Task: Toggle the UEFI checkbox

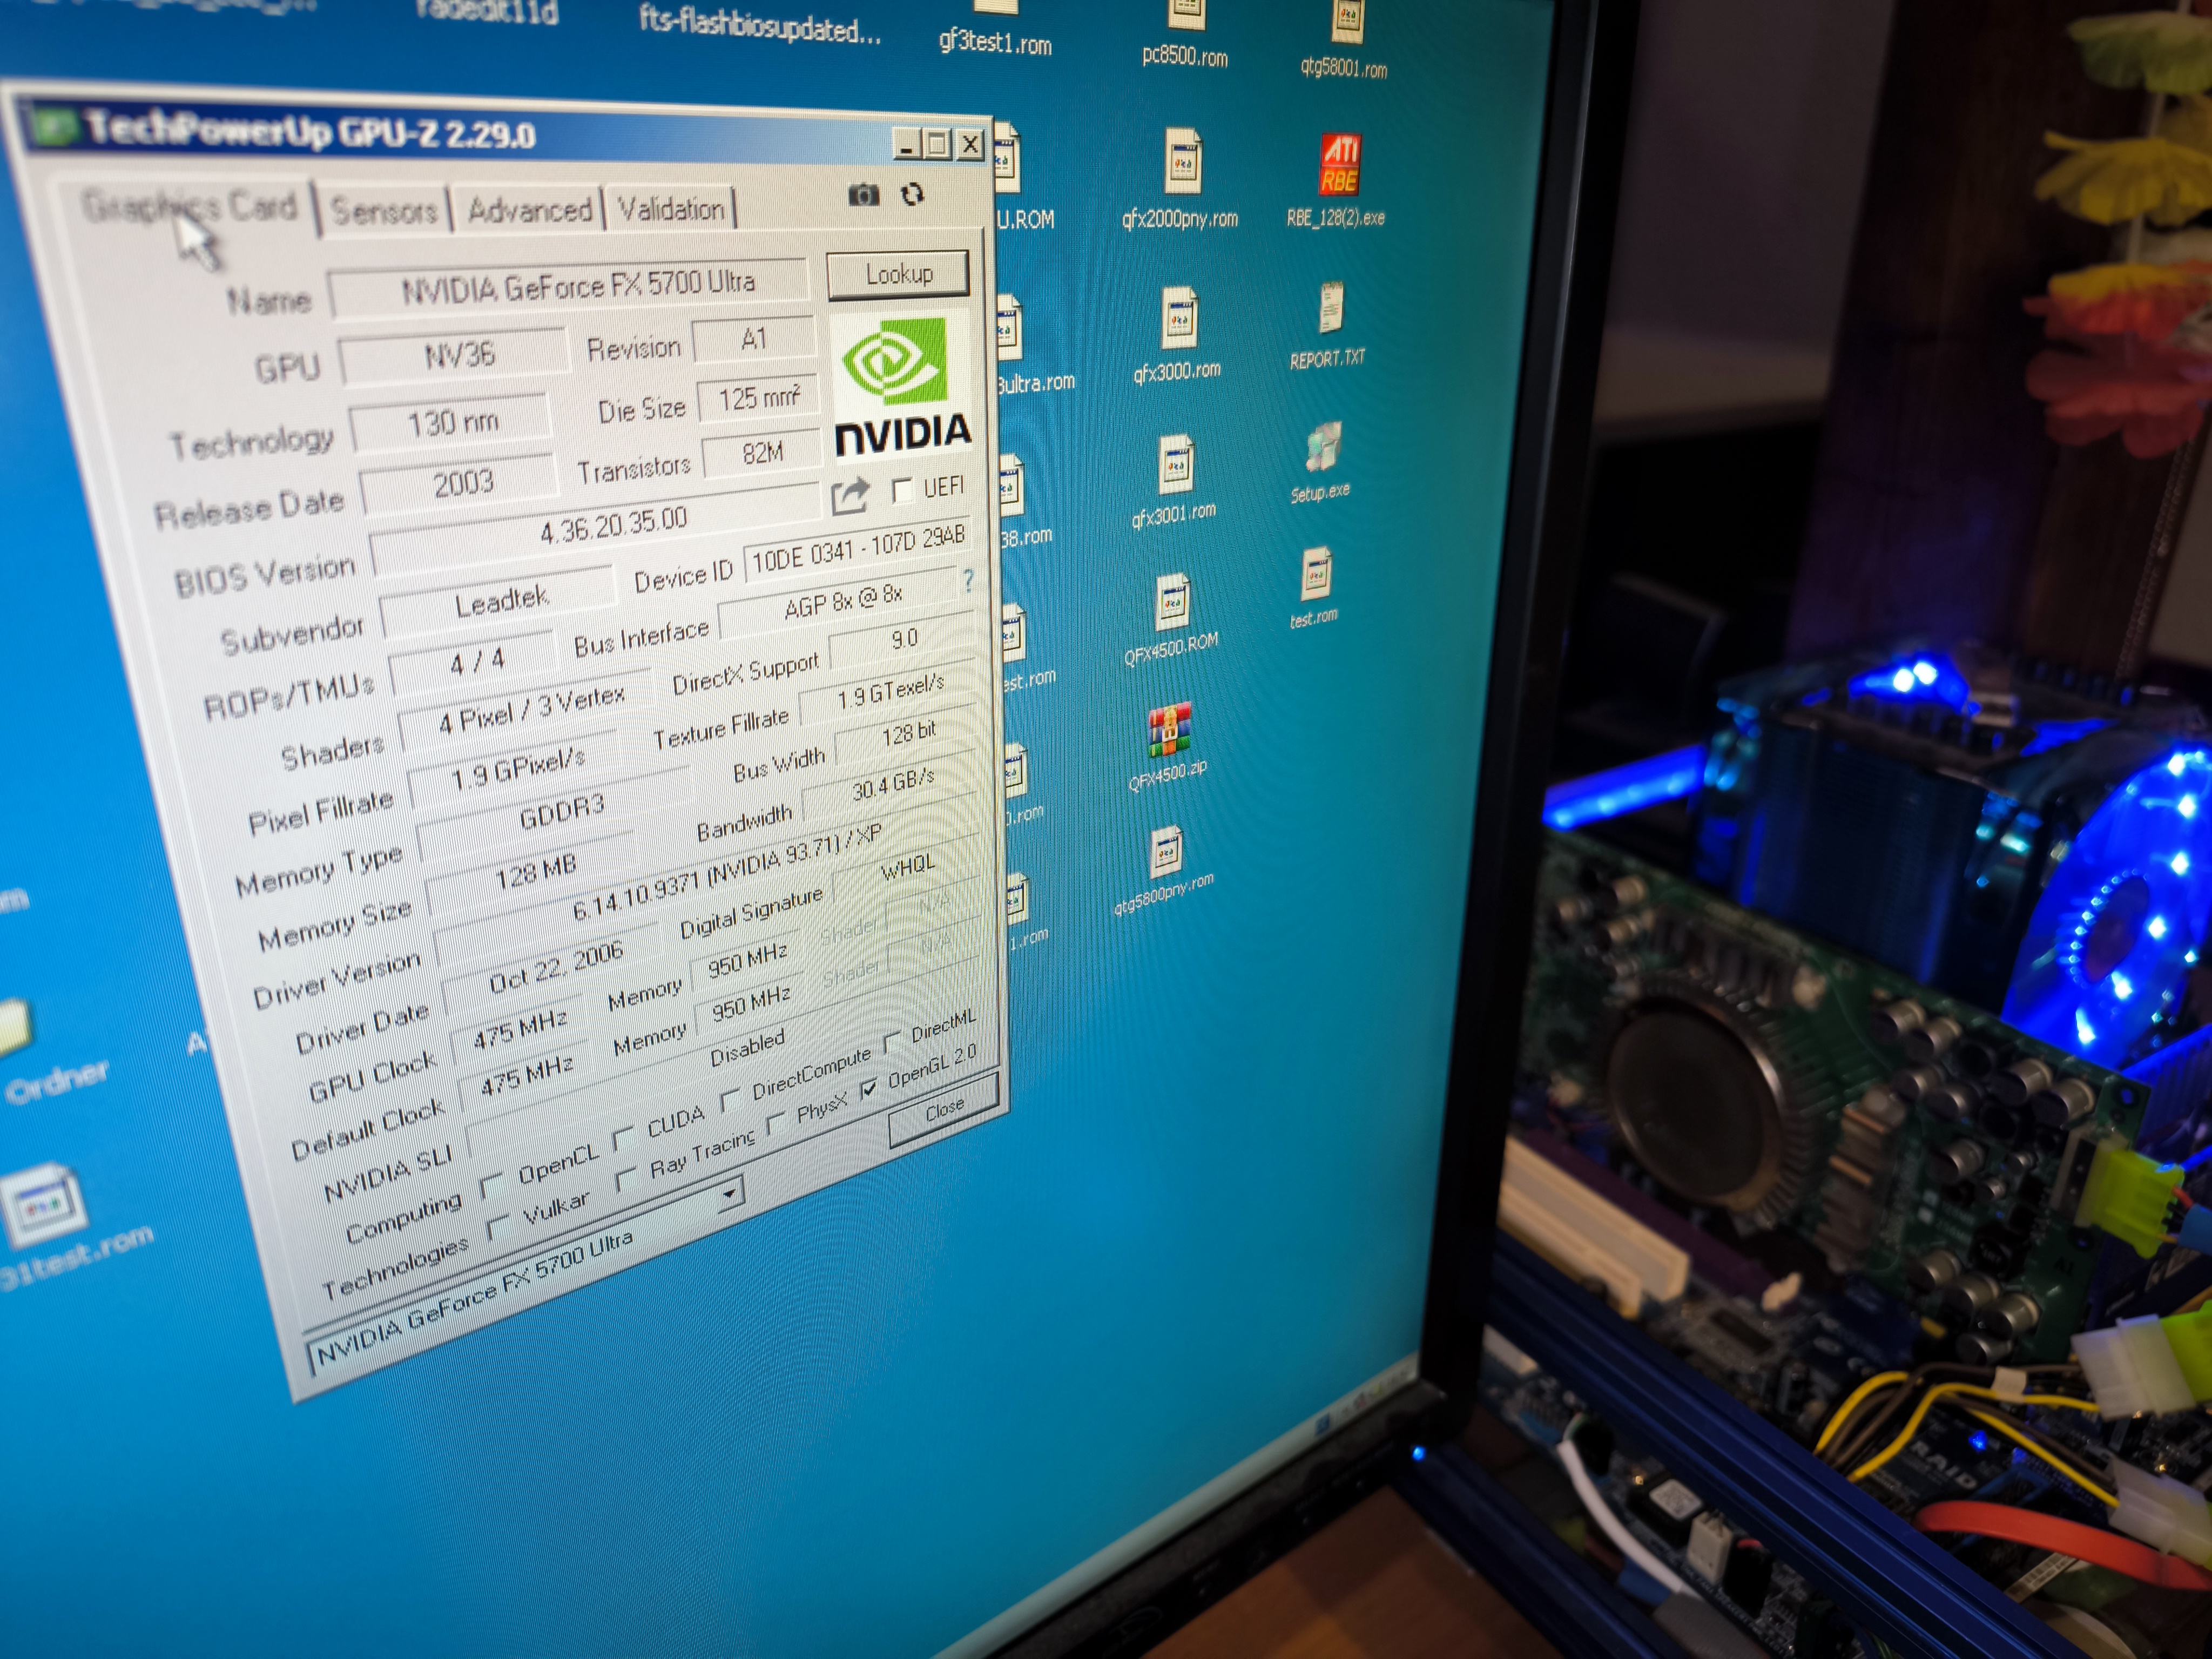Action: (902, 490)
